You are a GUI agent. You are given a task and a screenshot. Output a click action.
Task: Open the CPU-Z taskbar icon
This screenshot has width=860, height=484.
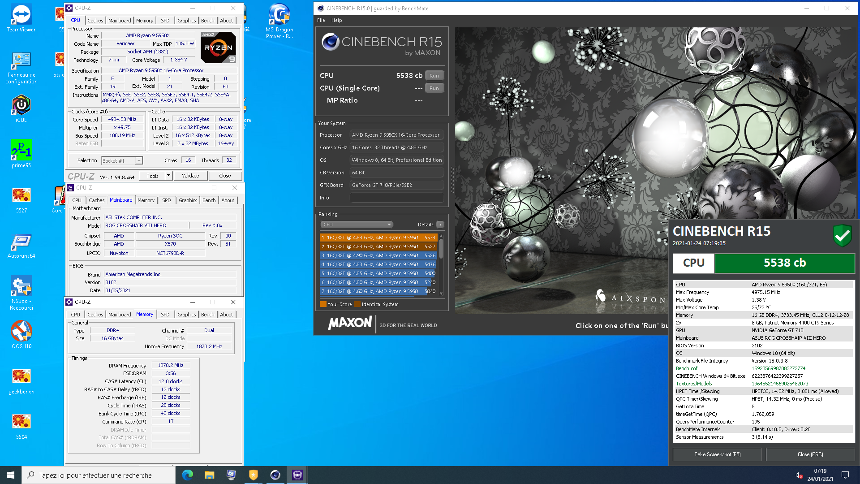point(297,475)
